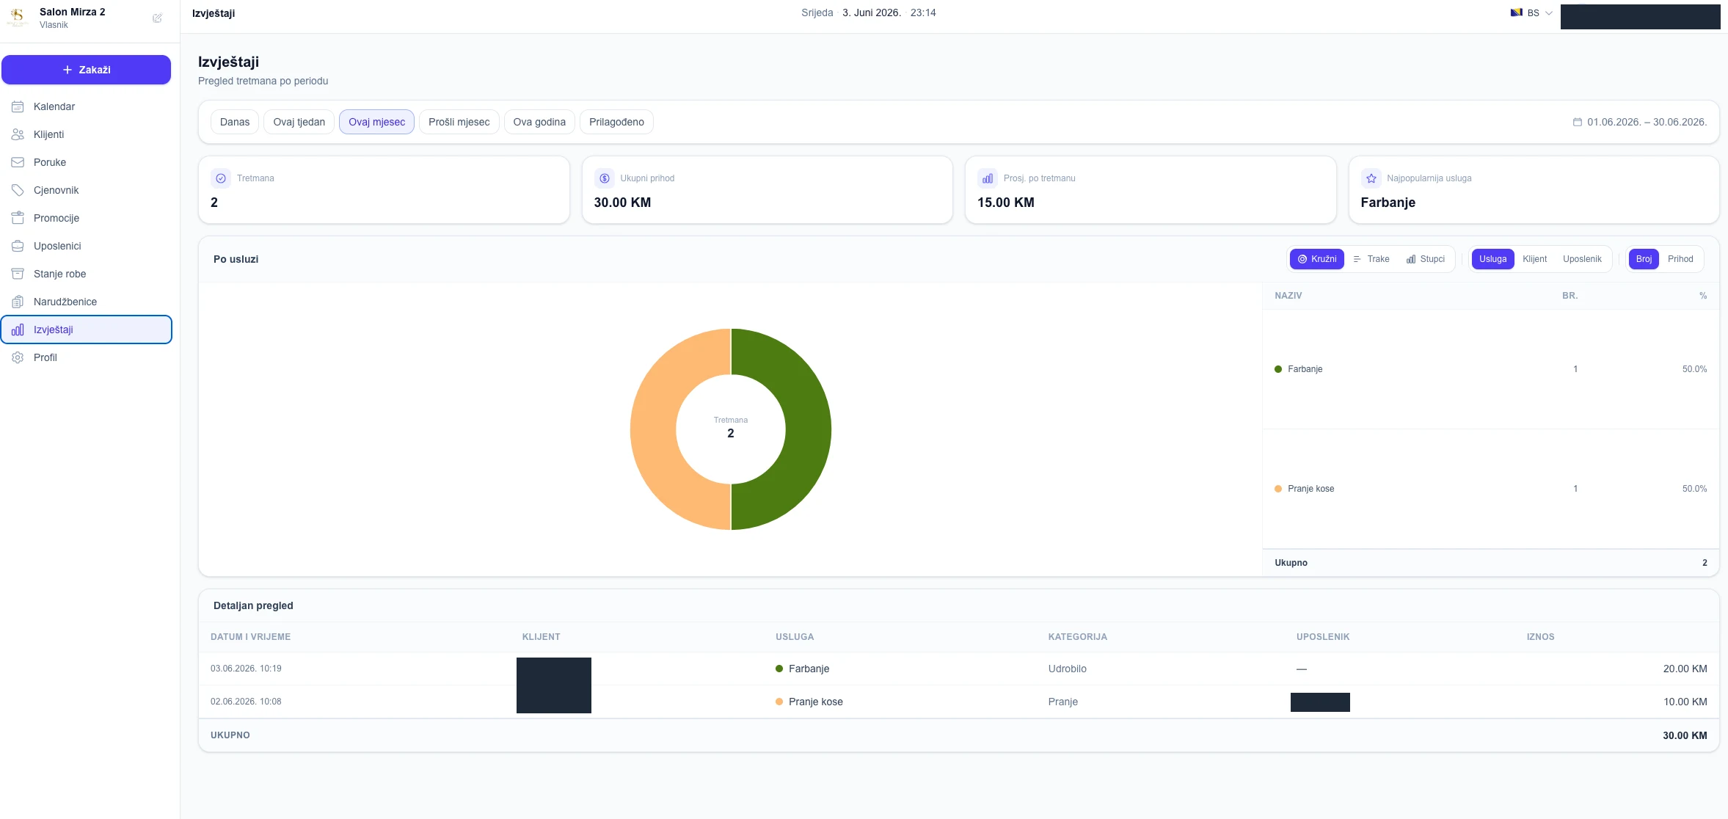
Task: Click the Udrobilo category cell
Action: (x=1067, y=669)
